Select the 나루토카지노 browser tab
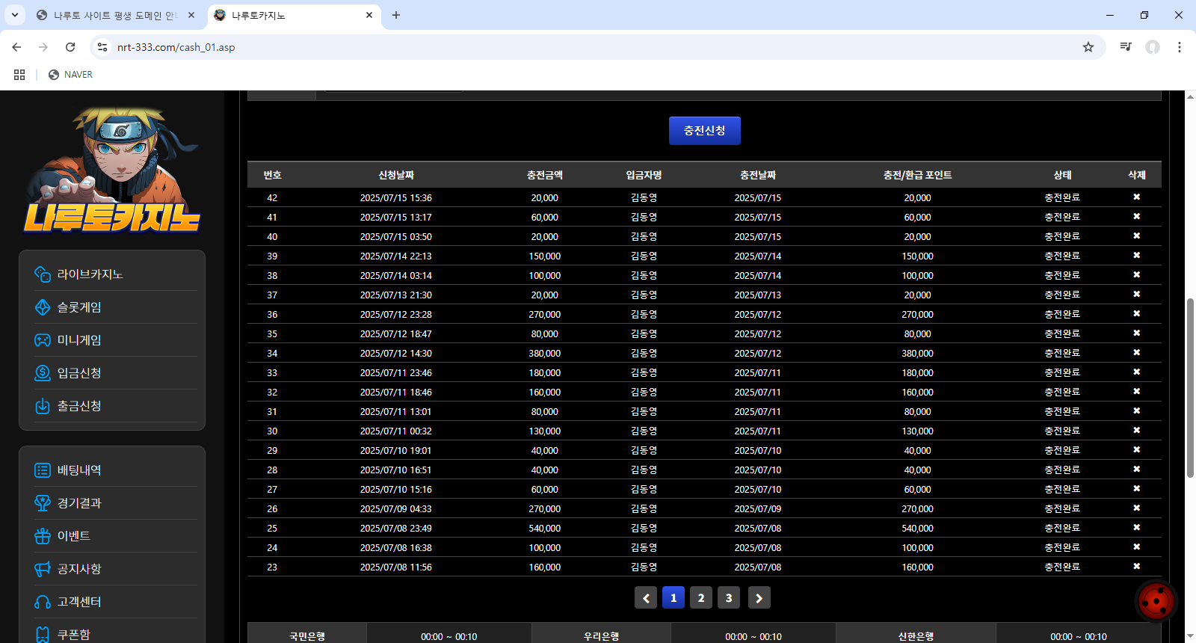Screen dimensions: 1196x643 pyautogui.click(x=294, y=15)
